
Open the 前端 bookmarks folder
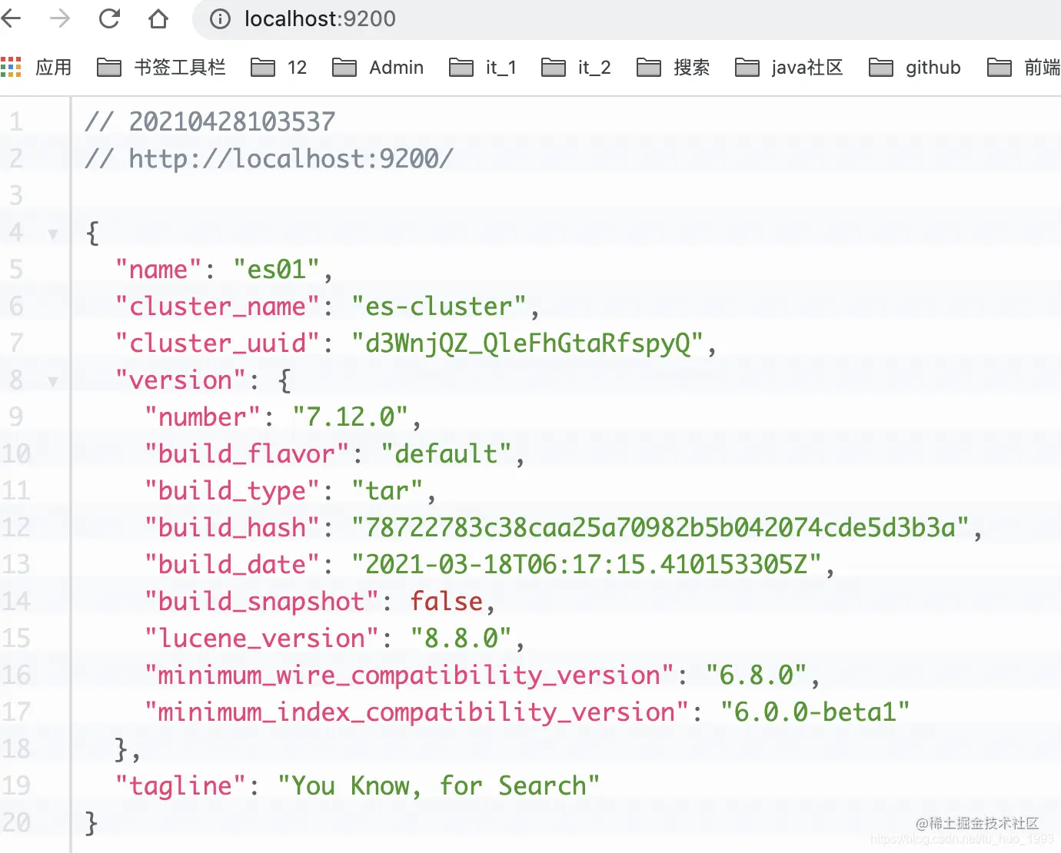tap(1024, 68)
